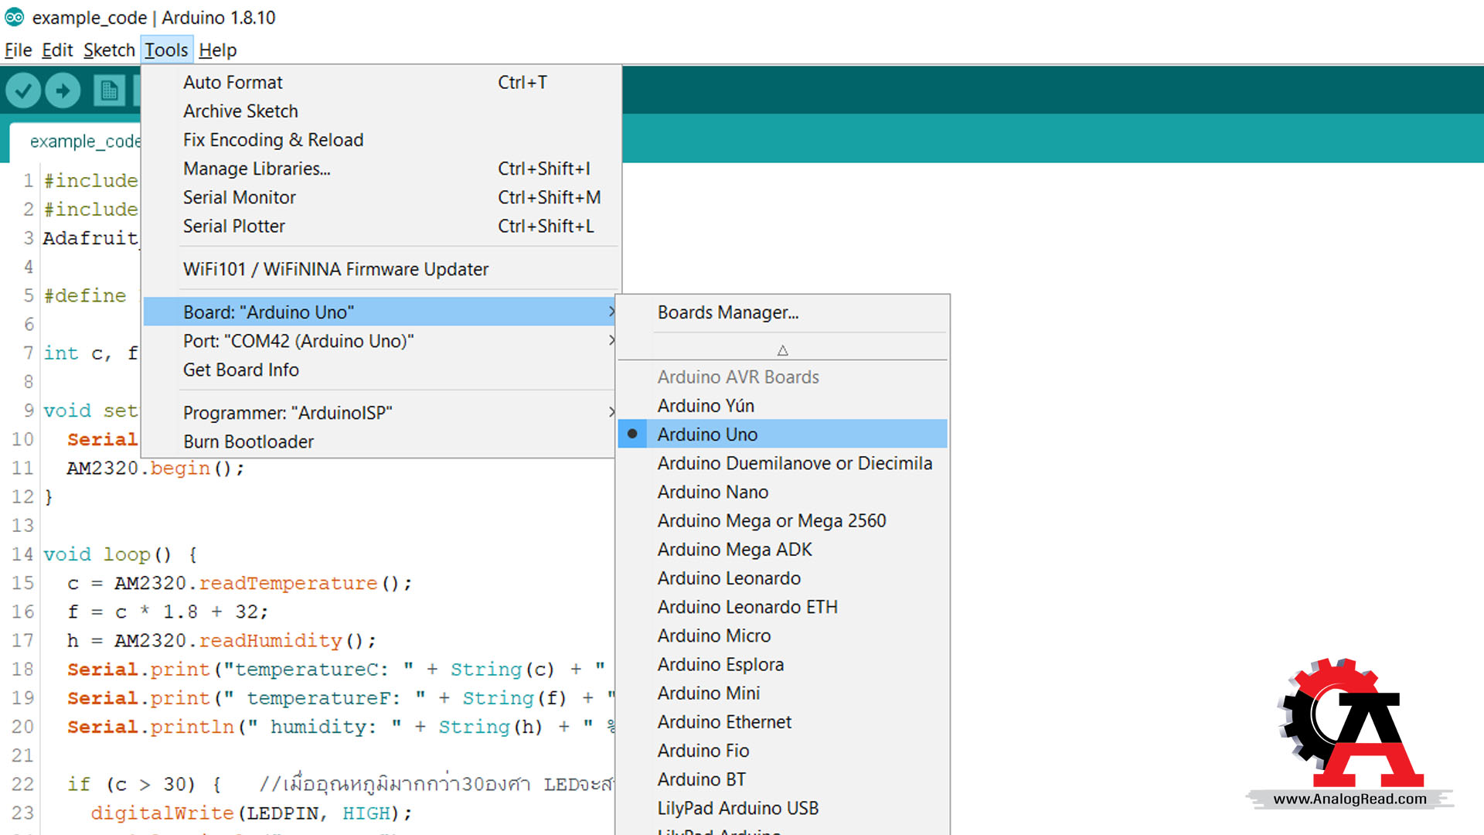The width and height of the screenshot is (1484, 835).
Task: Click line number 13 in the gutter
Action: tap(22, 526)
